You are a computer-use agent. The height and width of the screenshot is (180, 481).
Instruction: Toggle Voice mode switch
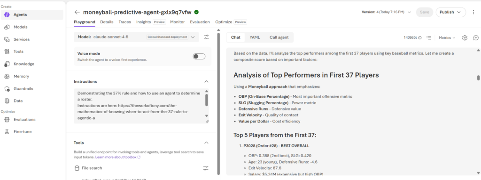click(x=199, y=57)
